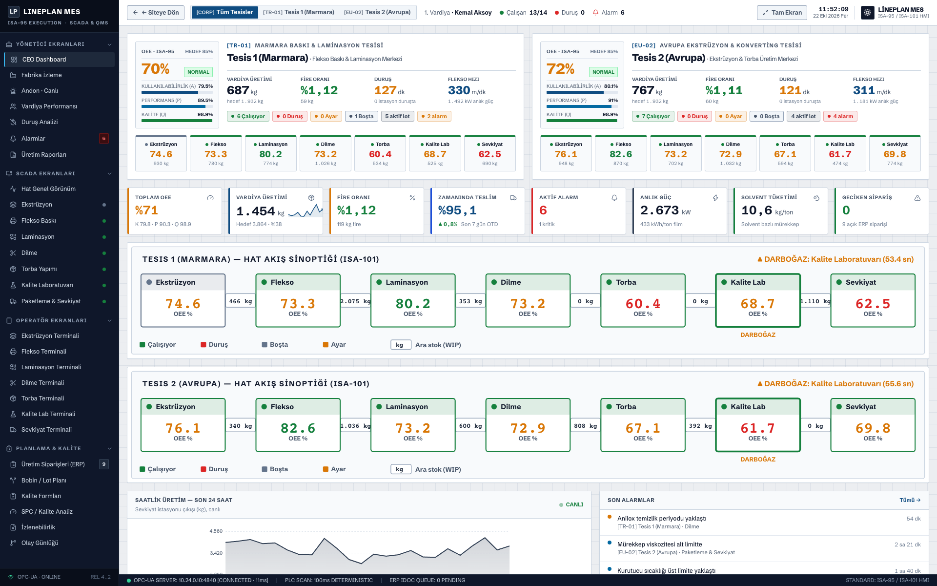Click the Üretim Raporları icon
937x586 pixels.
(13, 155)
